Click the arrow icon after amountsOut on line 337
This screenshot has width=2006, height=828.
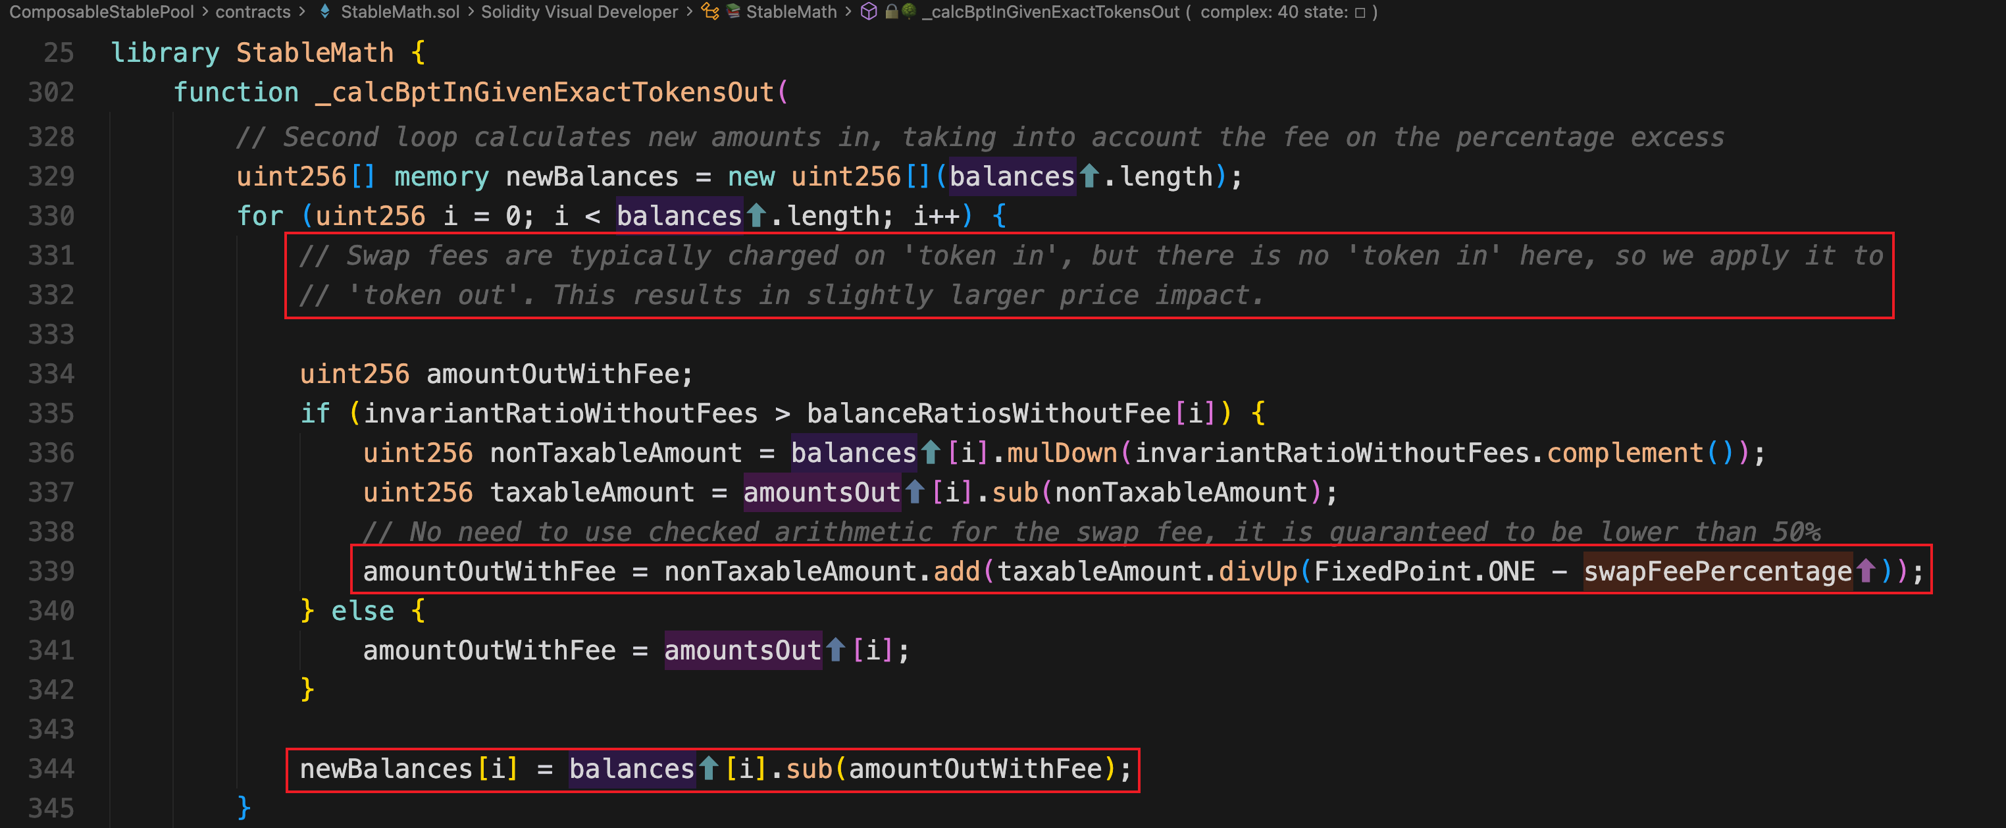915,492
